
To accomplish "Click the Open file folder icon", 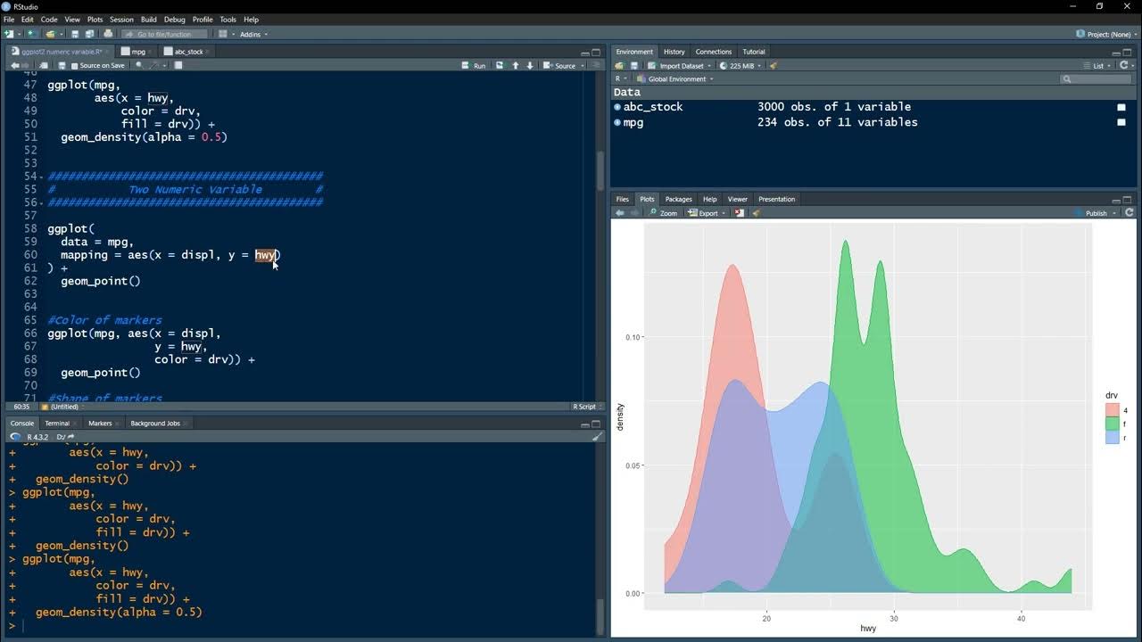I will pyautogui.click(x=51, y=34).
